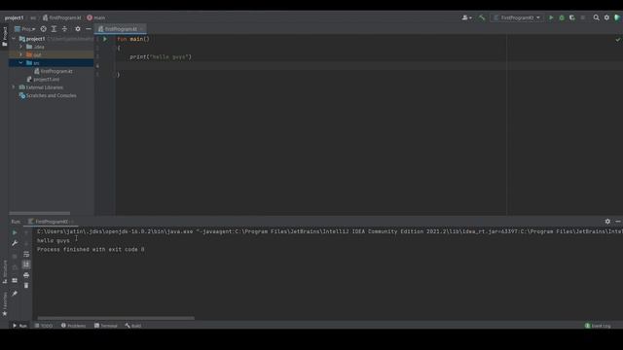This screenshot has width=623, height=350.
Task: Select firstProgram.kt in the project tree
Action: click(x=54, y=71)
